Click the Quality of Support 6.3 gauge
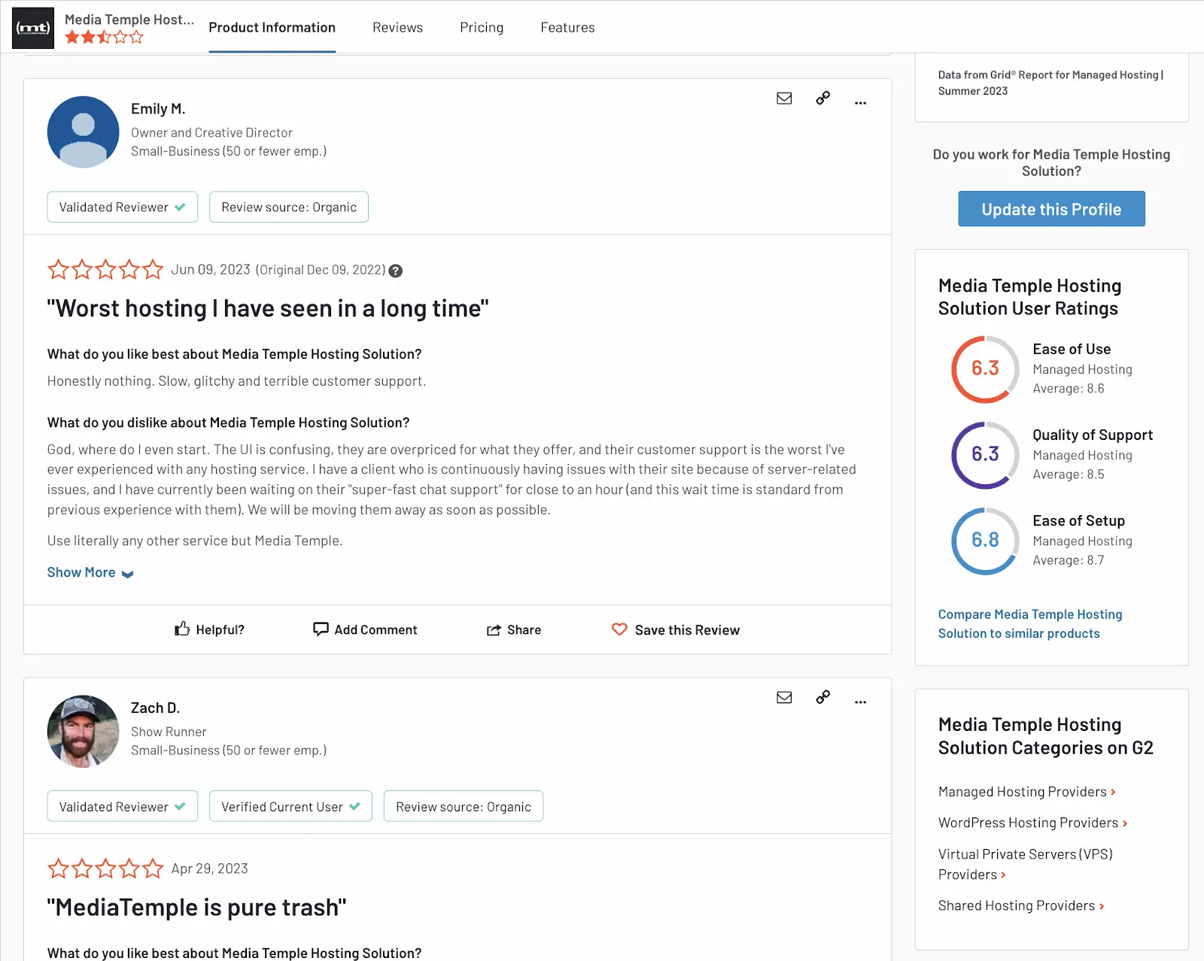The width and height of the screenshot is (1204, 961). [985, 455]
